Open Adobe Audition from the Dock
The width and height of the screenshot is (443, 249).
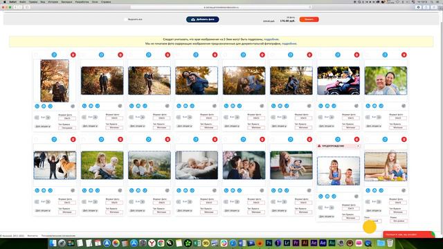pyautogui.click(x=332, y=243)
